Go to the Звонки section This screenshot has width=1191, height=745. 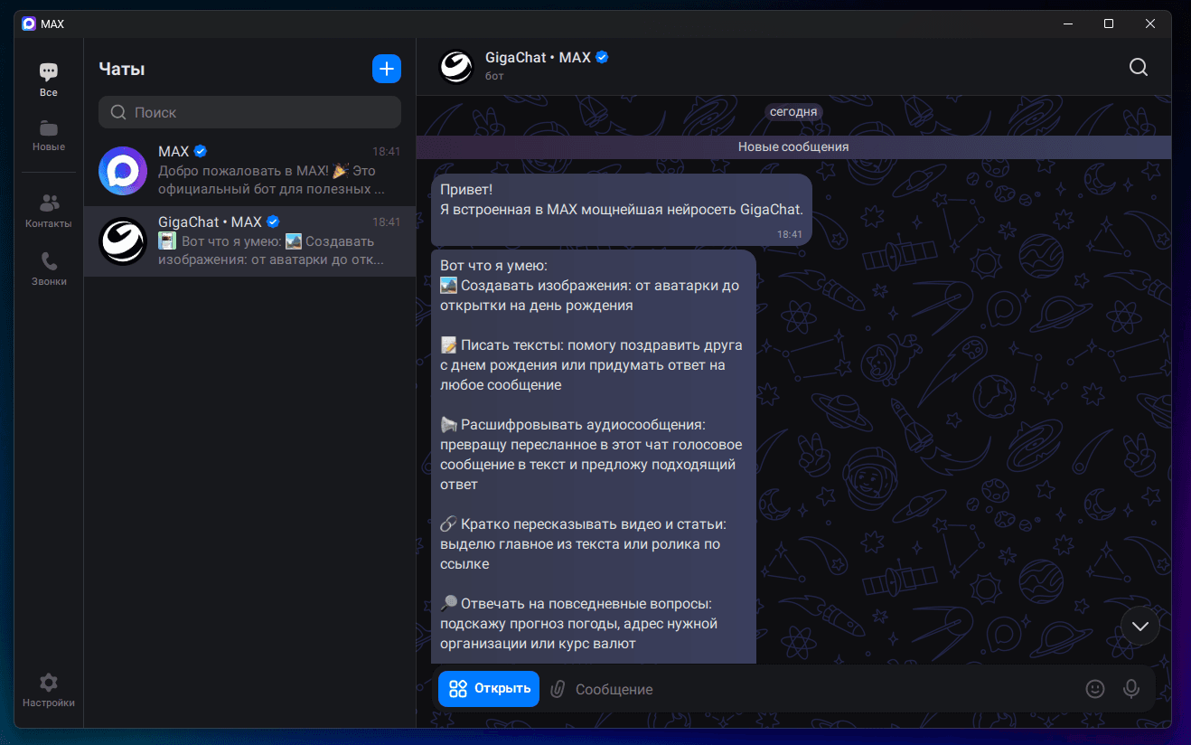coord(49,269)
